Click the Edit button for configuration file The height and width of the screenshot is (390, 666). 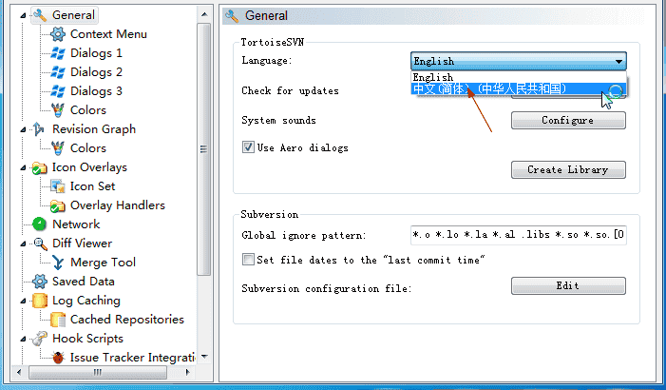(x=568, y=285)
